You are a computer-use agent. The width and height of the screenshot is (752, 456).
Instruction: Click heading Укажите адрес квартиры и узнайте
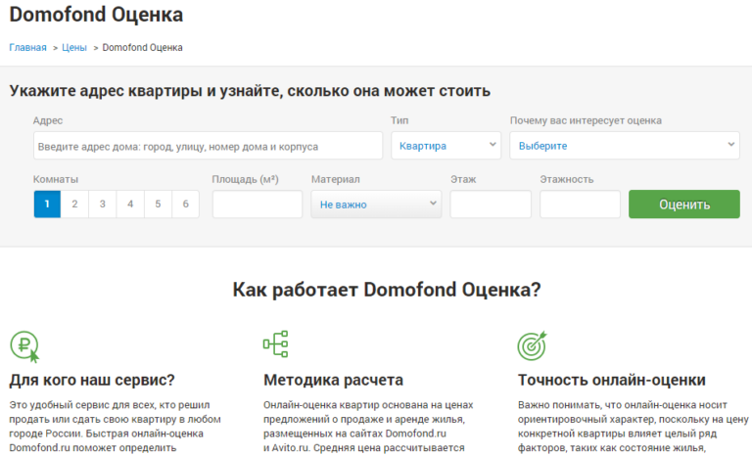point(250,91)
